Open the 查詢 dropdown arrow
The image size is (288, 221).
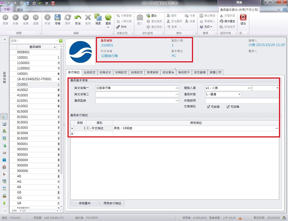click(x=108, y=27)
